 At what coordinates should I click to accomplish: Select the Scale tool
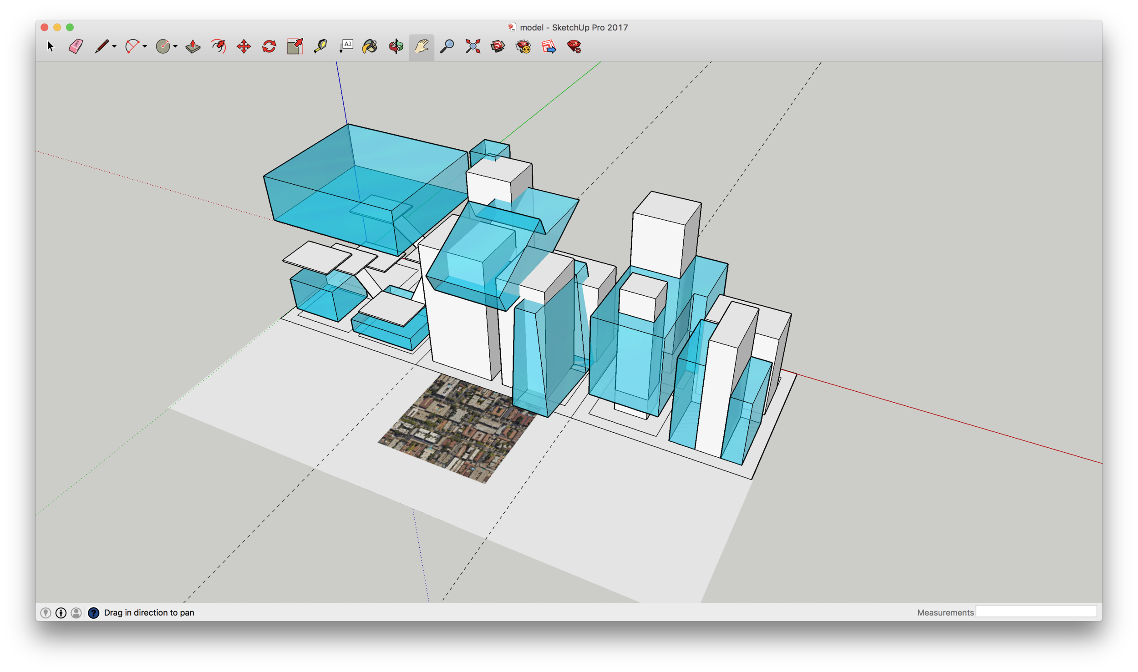pyautogui.click(x=295, y=46)
